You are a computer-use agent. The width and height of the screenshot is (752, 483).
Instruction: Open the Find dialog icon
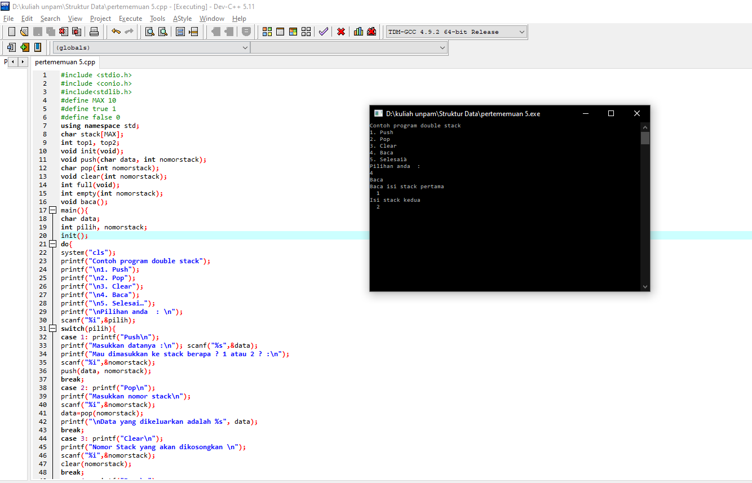149,32
